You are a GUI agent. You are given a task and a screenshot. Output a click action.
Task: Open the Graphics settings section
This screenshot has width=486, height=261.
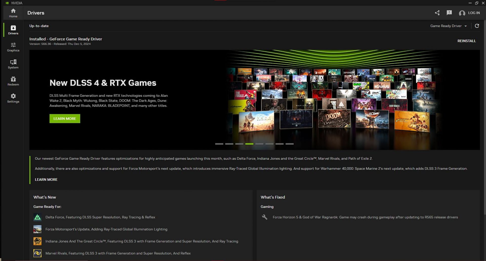pyautogui.click(x=13, y=47)
